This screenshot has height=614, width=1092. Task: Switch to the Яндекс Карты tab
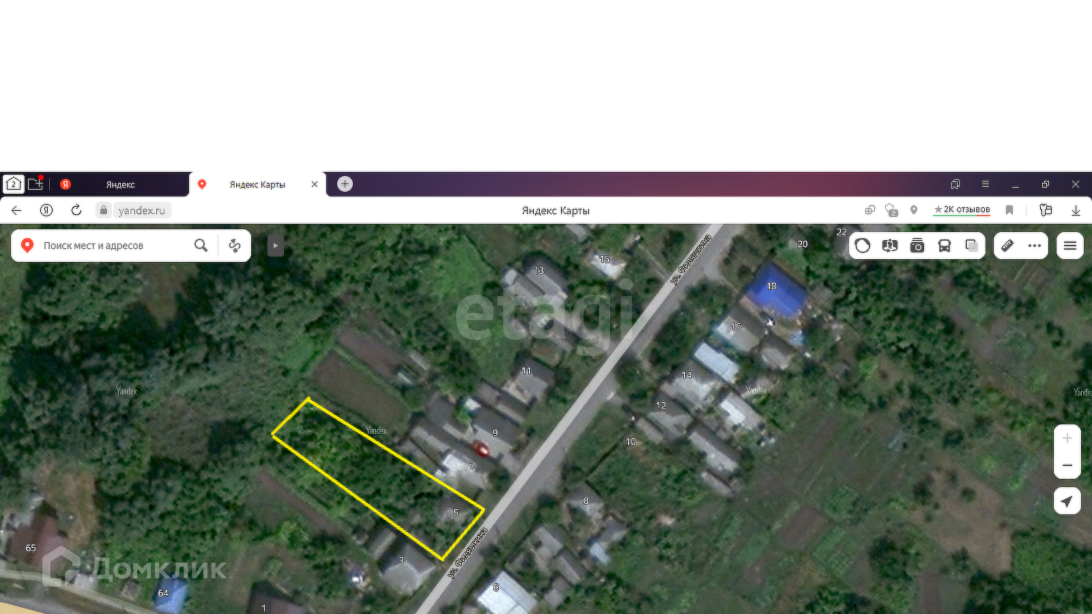[257, 184]
